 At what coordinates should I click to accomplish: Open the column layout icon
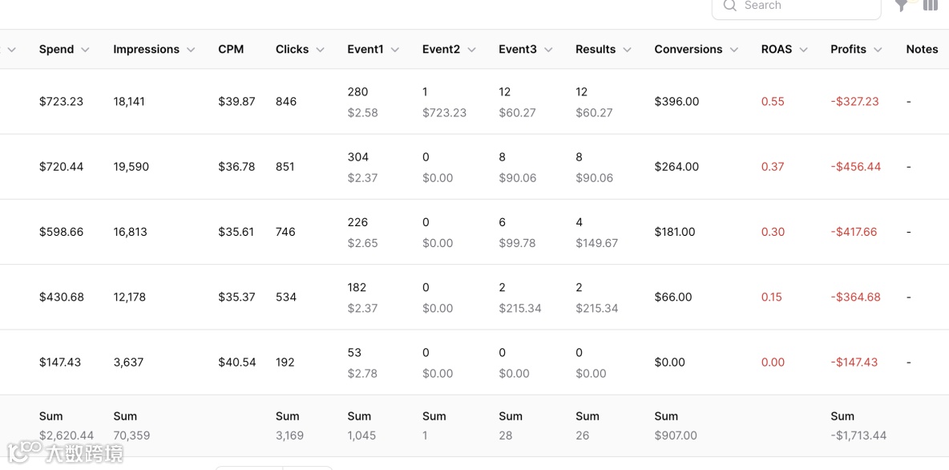[930, 6]
